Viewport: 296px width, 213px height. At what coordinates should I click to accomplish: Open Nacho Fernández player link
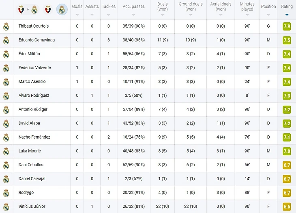click(x=34, y=137)
